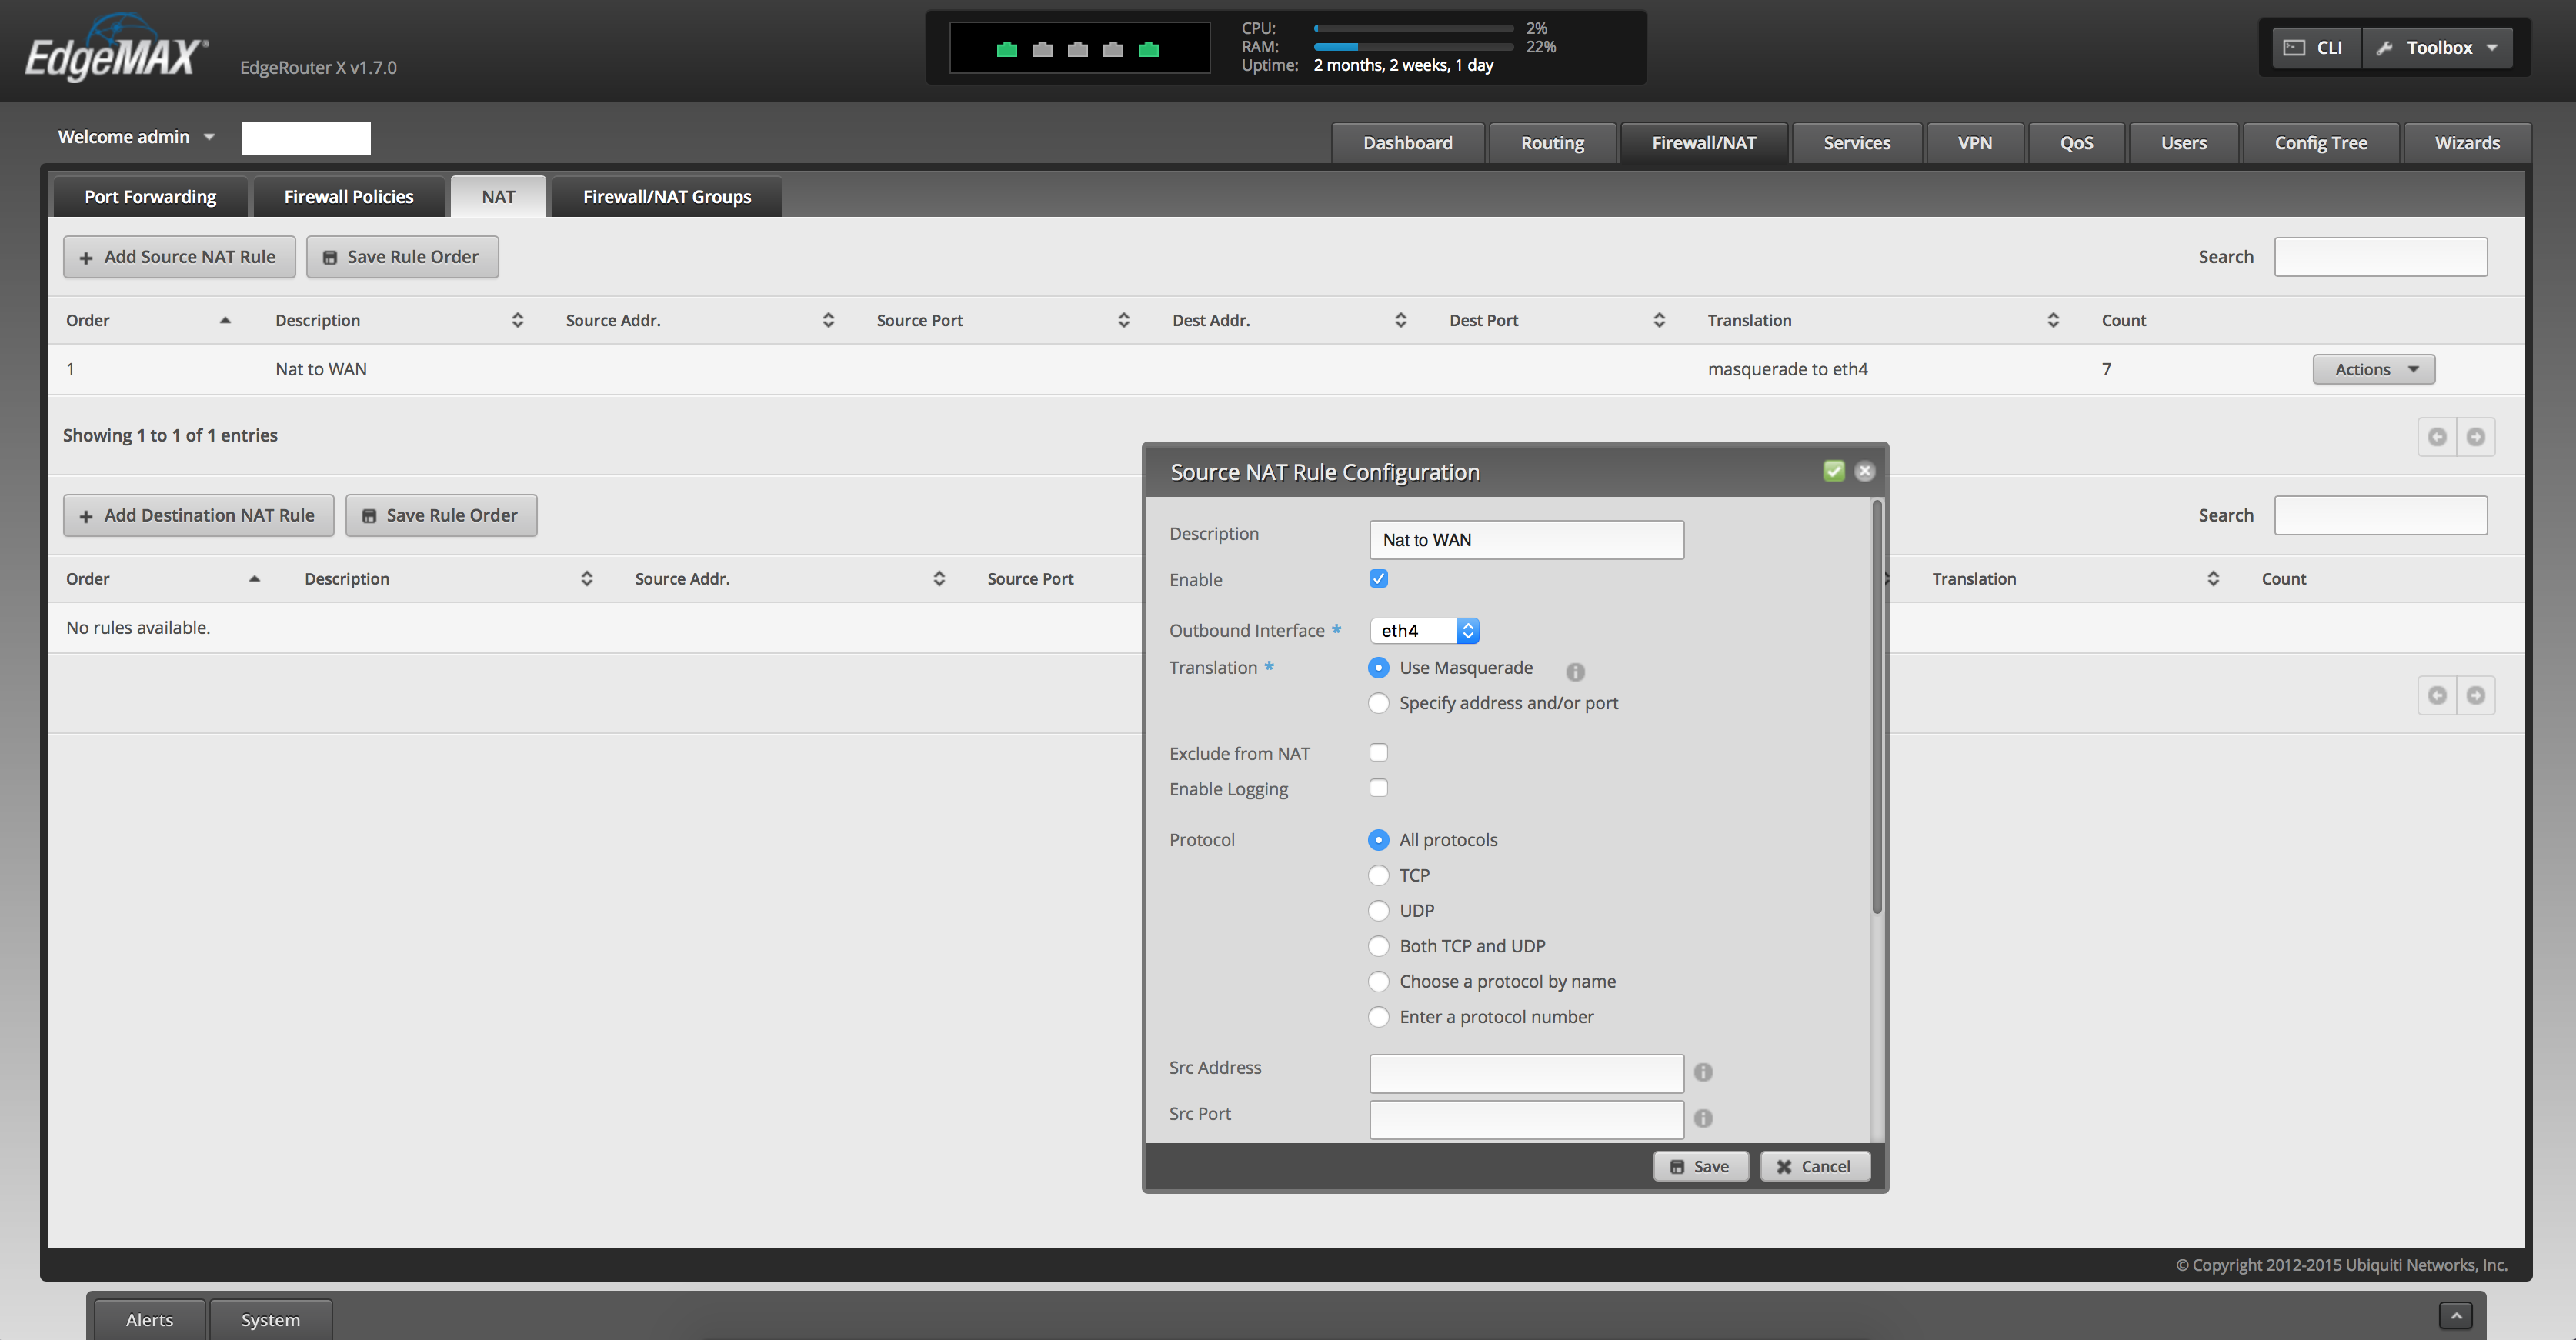The width and height of the screenshot is (2576, 1340).
Task: Open the Config Tree tab
Action: [x=2320, y=143]
